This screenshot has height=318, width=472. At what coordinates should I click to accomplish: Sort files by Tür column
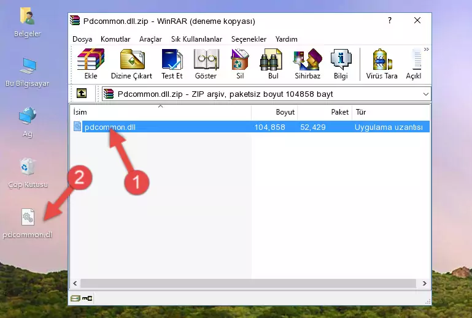tap(391, 112)
